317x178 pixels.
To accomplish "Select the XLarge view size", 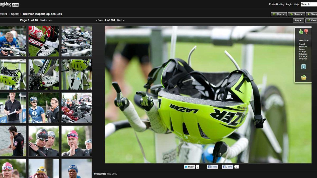I will click(302, 51).
